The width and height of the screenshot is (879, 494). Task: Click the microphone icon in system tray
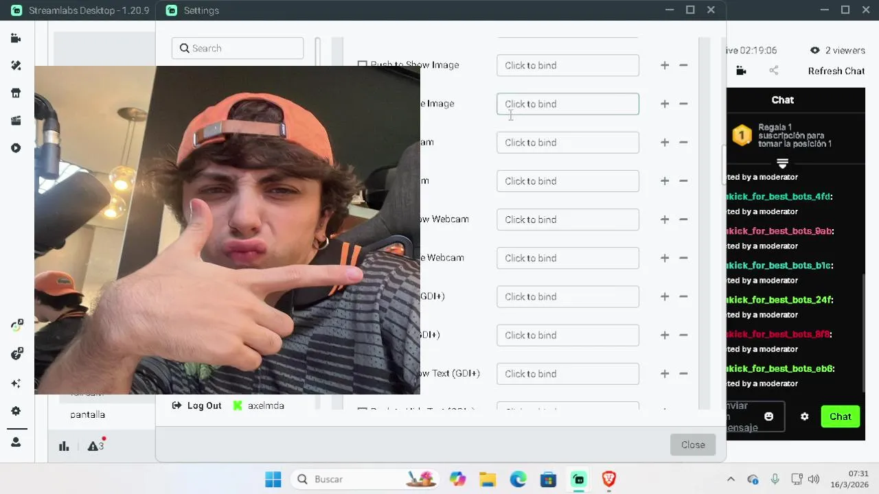(775, 479)
